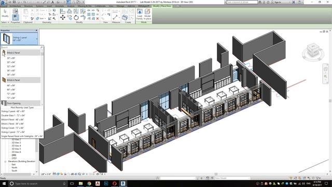Select Bifold-2 Panel family header
Screen dimensions: 332x187
click(x=21, y=52)
